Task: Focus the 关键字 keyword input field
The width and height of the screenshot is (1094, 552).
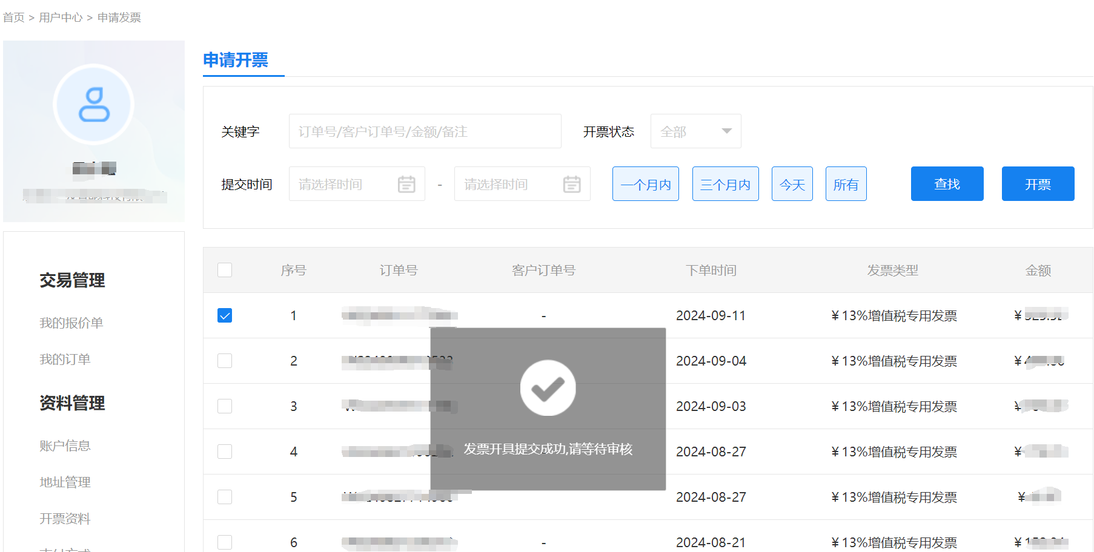Action: click(x=425, y=131)
